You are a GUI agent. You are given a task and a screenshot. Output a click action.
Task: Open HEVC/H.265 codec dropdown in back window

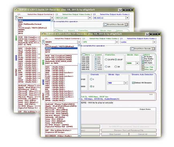coord(90,18)
